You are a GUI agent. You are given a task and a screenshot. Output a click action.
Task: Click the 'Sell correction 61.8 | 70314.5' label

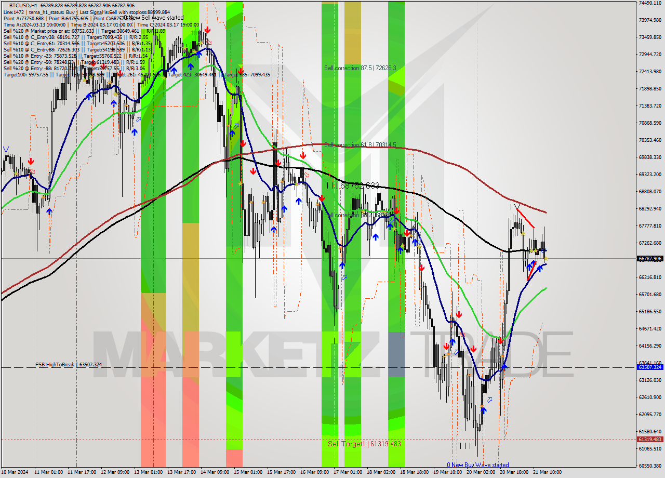point(360,145)
